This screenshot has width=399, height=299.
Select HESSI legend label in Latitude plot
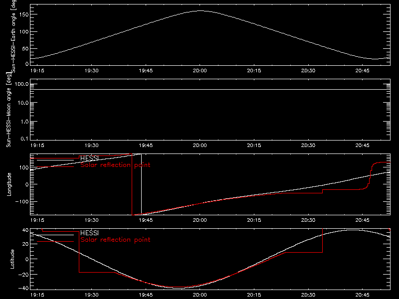click(x=89, y=233)
